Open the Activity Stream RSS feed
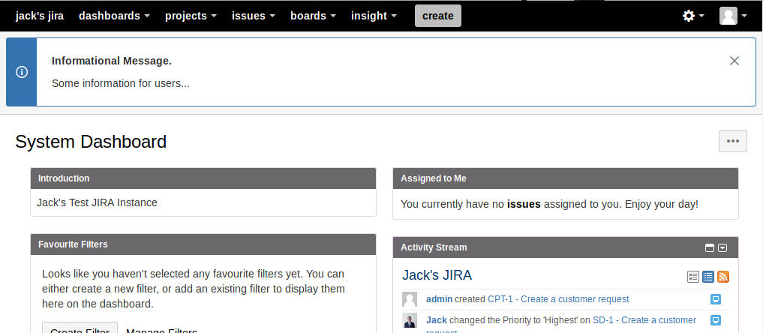The width and height of the screenshot is (763, 333). [x=723, y=277]
